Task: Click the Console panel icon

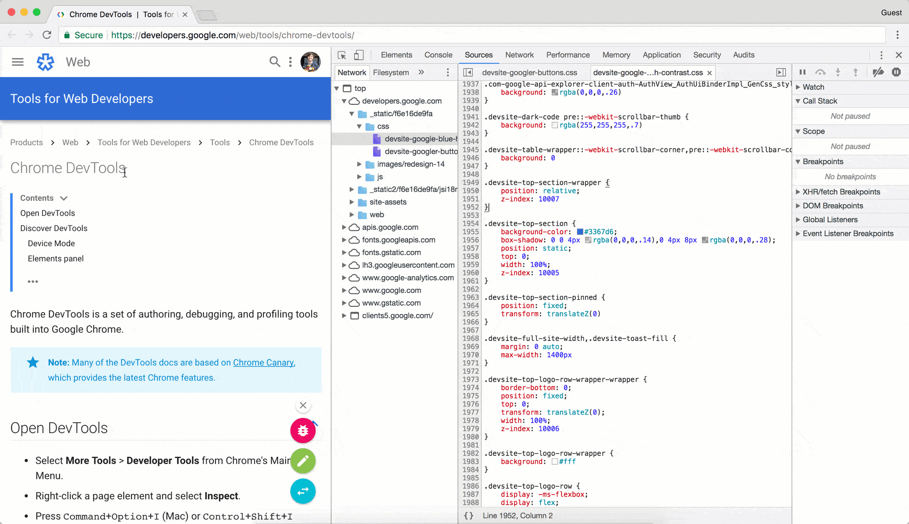Action: 438,55
